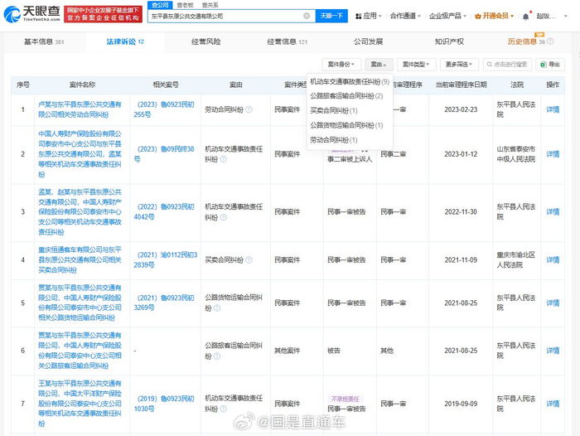Click the 应用 apps grid icon

tap(358, 16)
